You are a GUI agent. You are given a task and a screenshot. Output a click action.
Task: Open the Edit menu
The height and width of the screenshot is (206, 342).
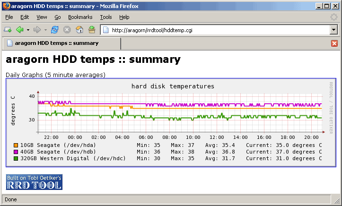[25, 17]
